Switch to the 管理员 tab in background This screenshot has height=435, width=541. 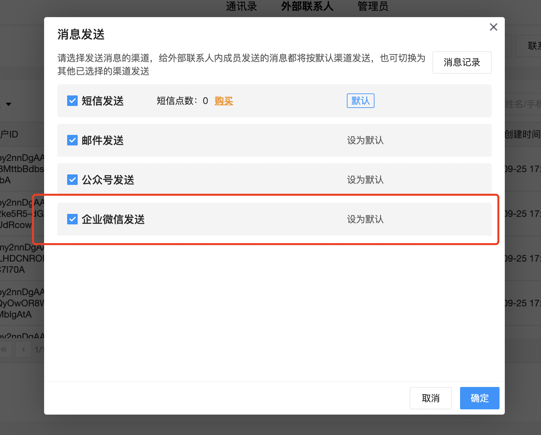(373, 6)
